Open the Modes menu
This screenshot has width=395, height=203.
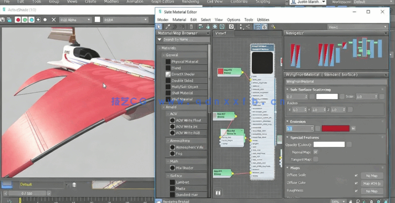coord(163,19)
